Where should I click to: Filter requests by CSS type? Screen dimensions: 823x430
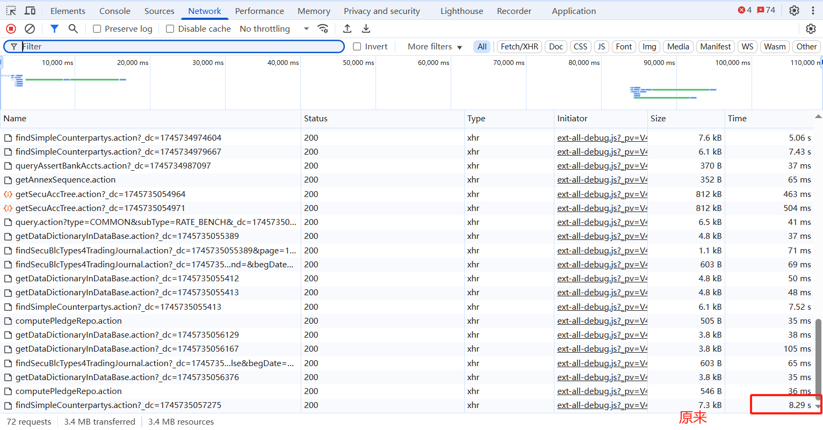pyautogui.click(x=580, y=47)
